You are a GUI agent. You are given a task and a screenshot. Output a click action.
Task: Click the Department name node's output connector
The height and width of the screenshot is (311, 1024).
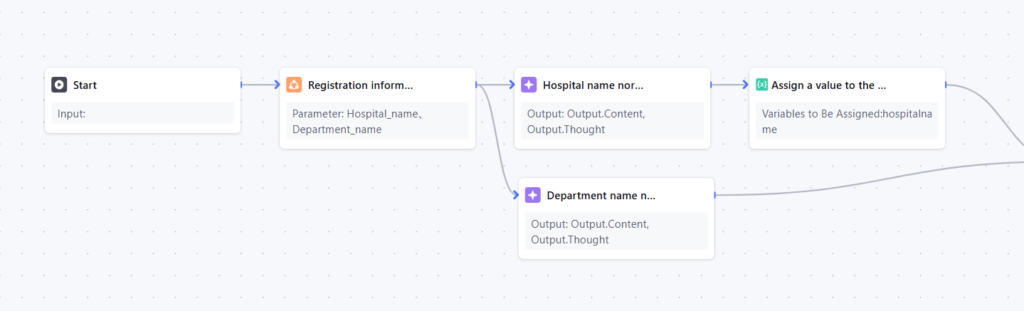click(x=714, y=195)
